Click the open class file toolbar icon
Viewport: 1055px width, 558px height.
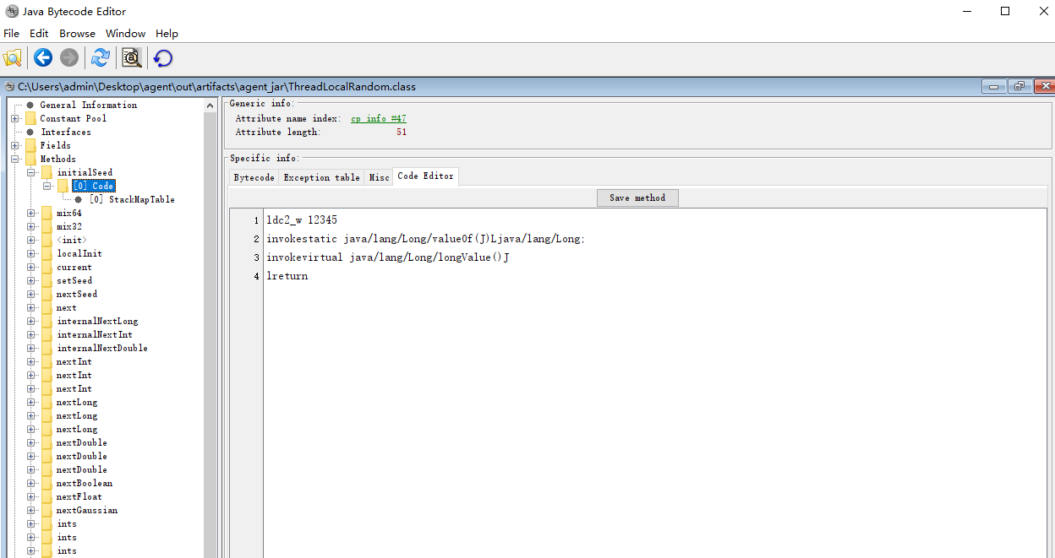(x=12, y=57)
